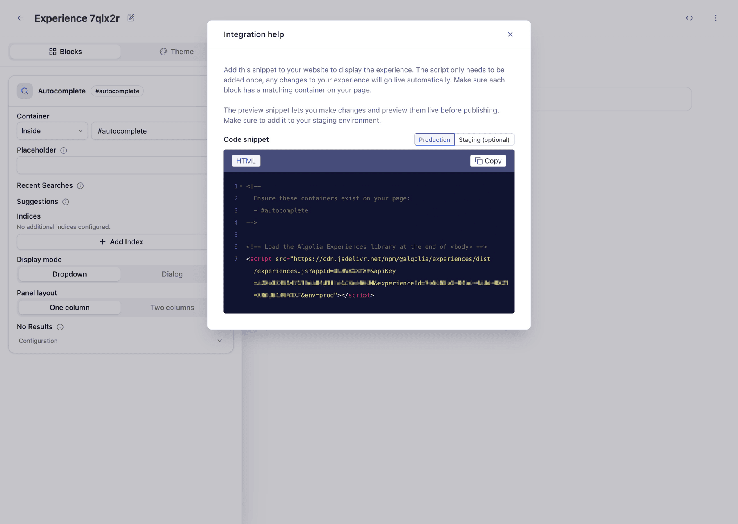This screenshot has height=524, width=738.
Task: Show the Recent Searches info icon
Action: (80, 186)
